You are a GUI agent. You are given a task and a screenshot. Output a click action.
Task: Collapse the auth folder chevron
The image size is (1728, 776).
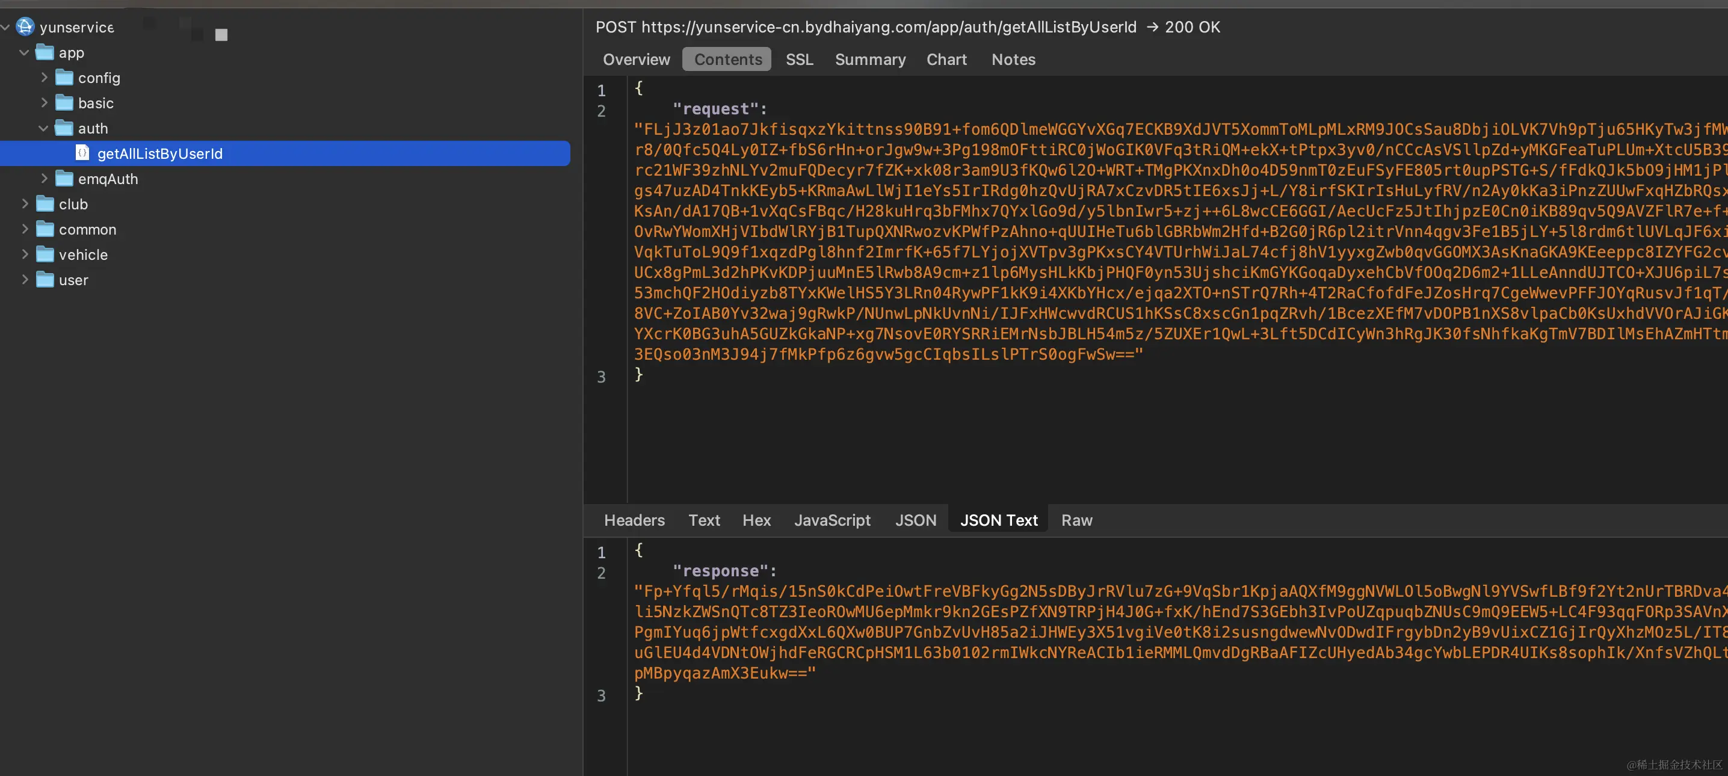tap(43, 128)
